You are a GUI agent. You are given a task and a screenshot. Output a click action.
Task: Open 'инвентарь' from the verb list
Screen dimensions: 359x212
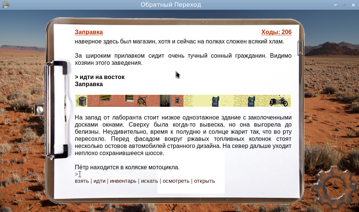coord(123,181)
